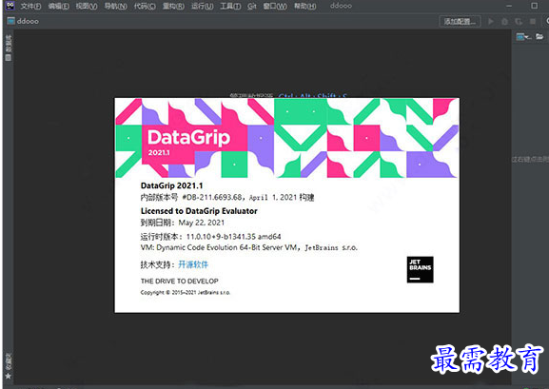Open the 数据库 tool window on left stripe
This screenshot has width=549, height=389.
click(x=9, y=48)
